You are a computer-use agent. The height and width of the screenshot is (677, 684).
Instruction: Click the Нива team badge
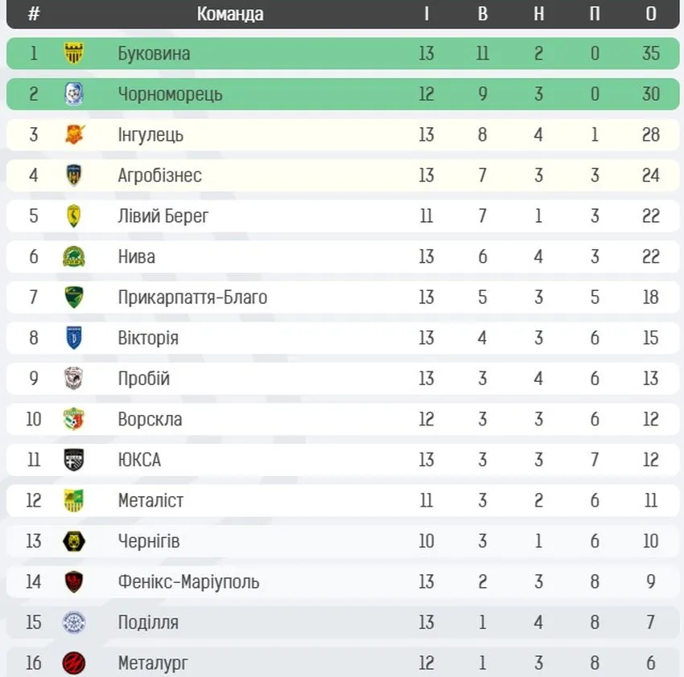tap(74, 256)
